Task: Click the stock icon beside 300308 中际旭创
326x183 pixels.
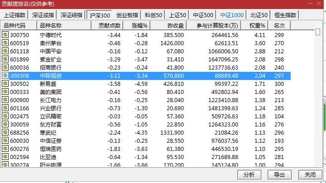Action: 5,75
